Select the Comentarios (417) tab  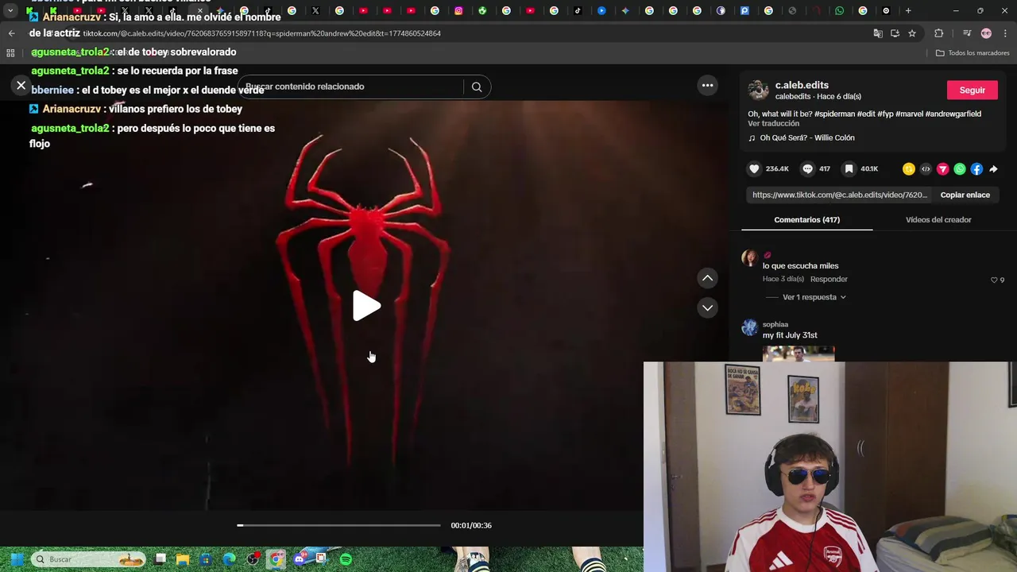pos(806,220)
